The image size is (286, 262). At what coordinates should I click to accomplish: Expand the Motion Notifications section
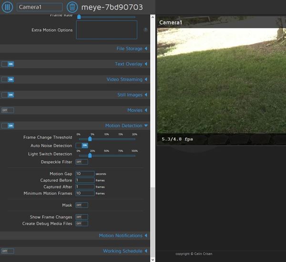pyautogui.click(x=123, y=235)
